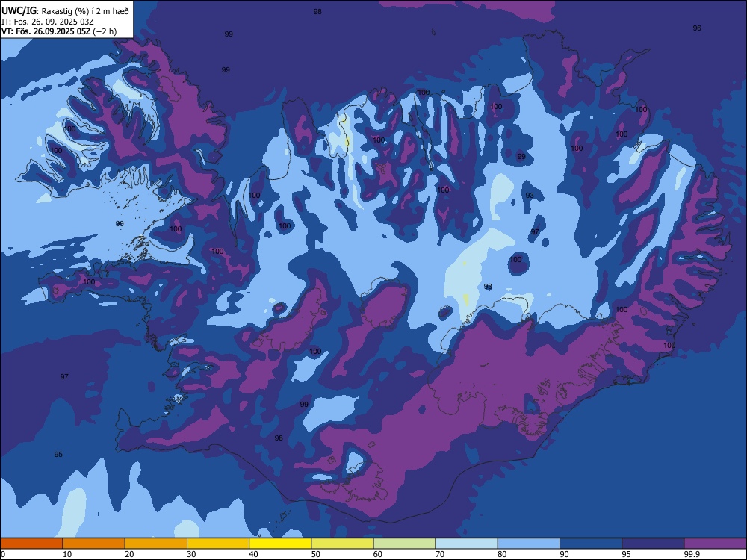
Task: Click the '90' tick label on the legend
Action: (564, 554)
